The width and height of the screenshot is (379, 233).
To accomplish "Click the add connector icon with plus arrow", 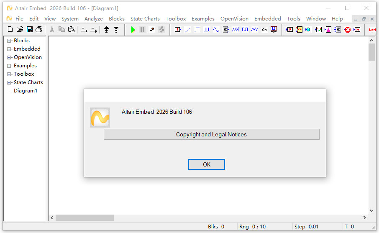I will (x=84, y=30).
